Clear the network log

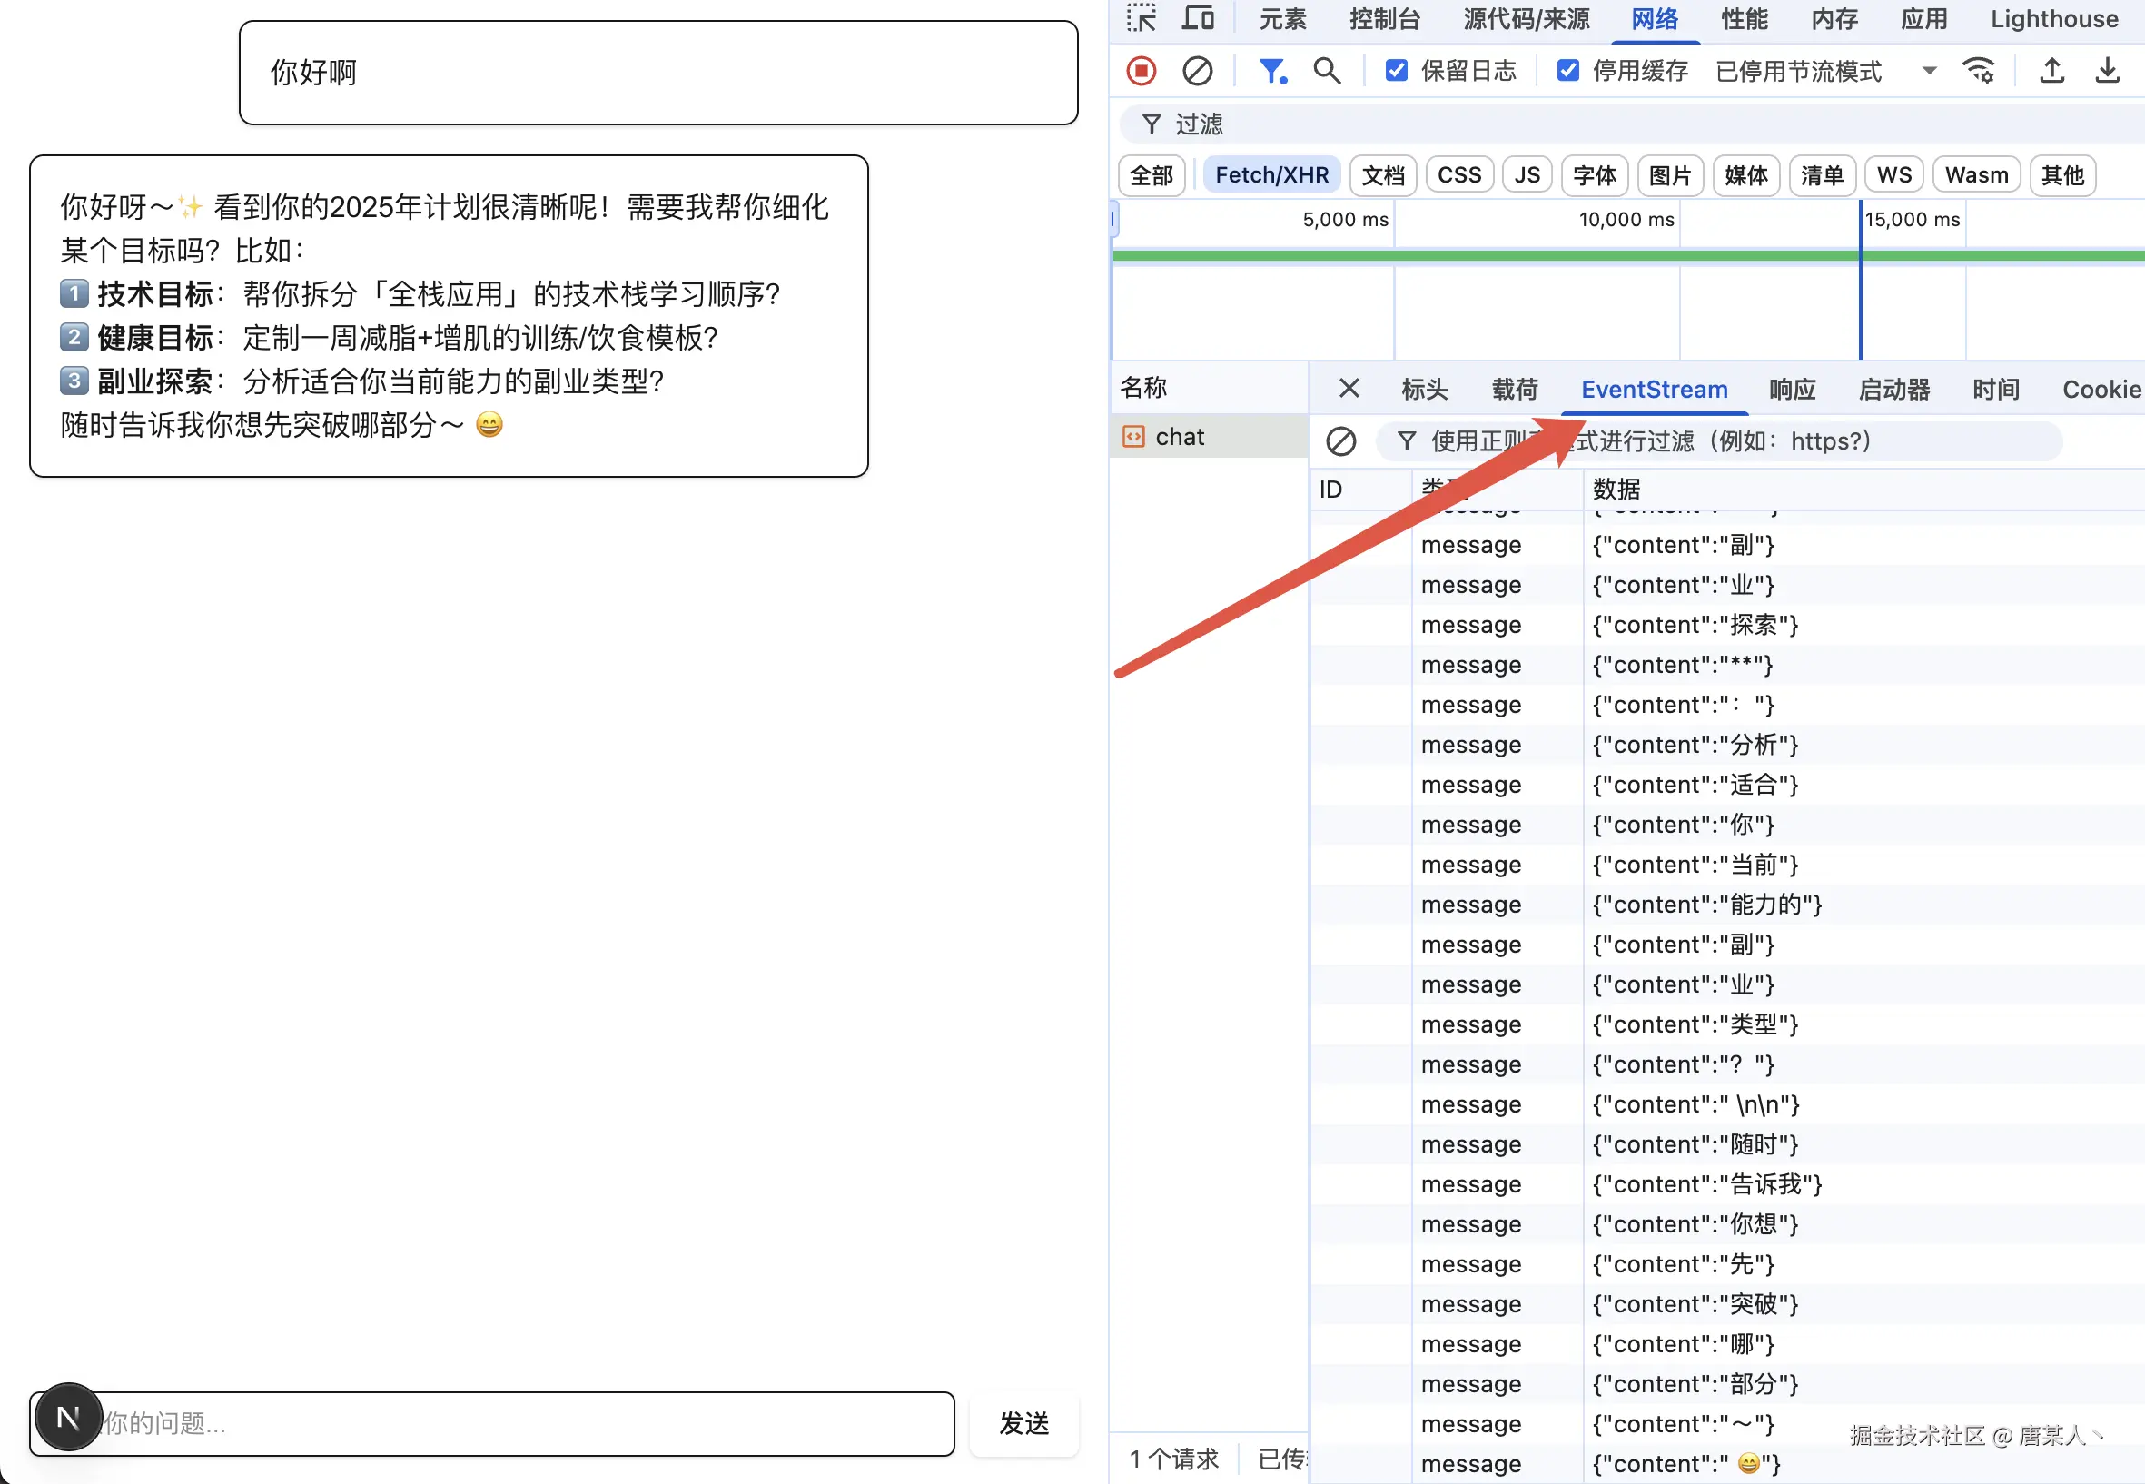(1197, 71)
